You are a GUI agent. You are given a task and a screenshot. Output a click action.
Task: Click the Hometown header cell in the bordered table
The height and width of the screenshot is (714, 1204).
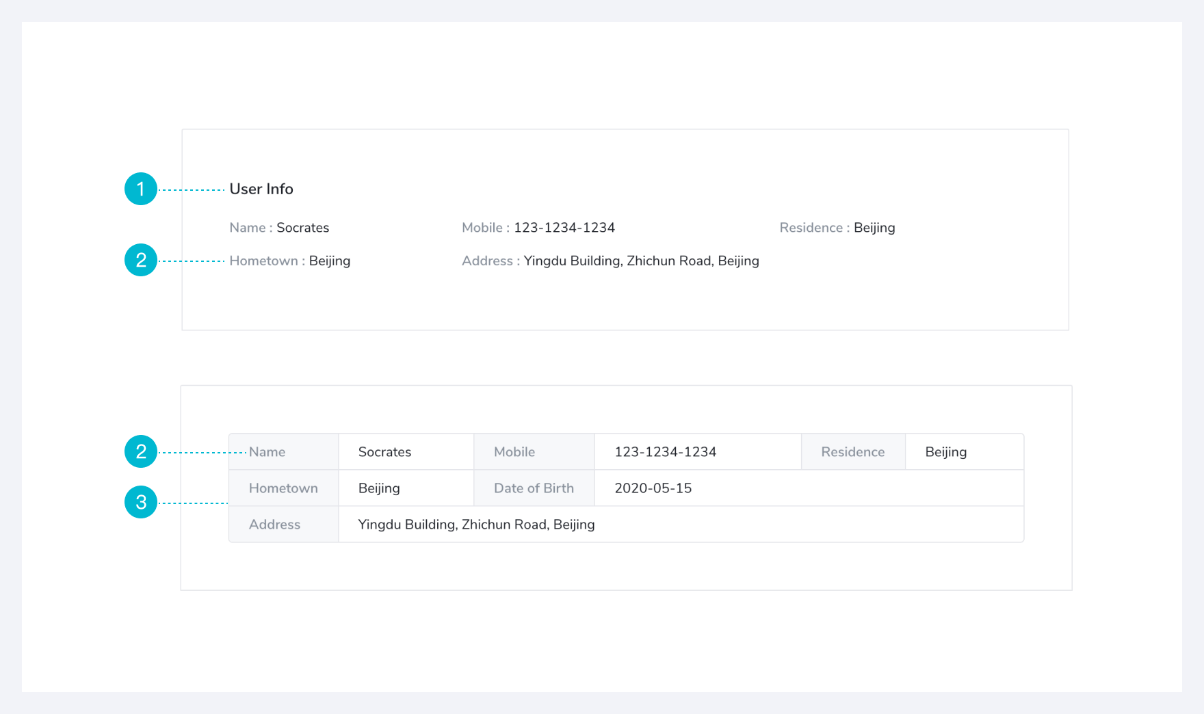coord(283,488)
